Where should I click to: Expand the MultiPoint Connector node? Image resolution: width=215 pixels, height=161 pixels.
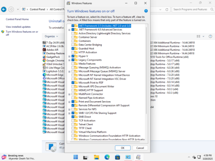69,94
